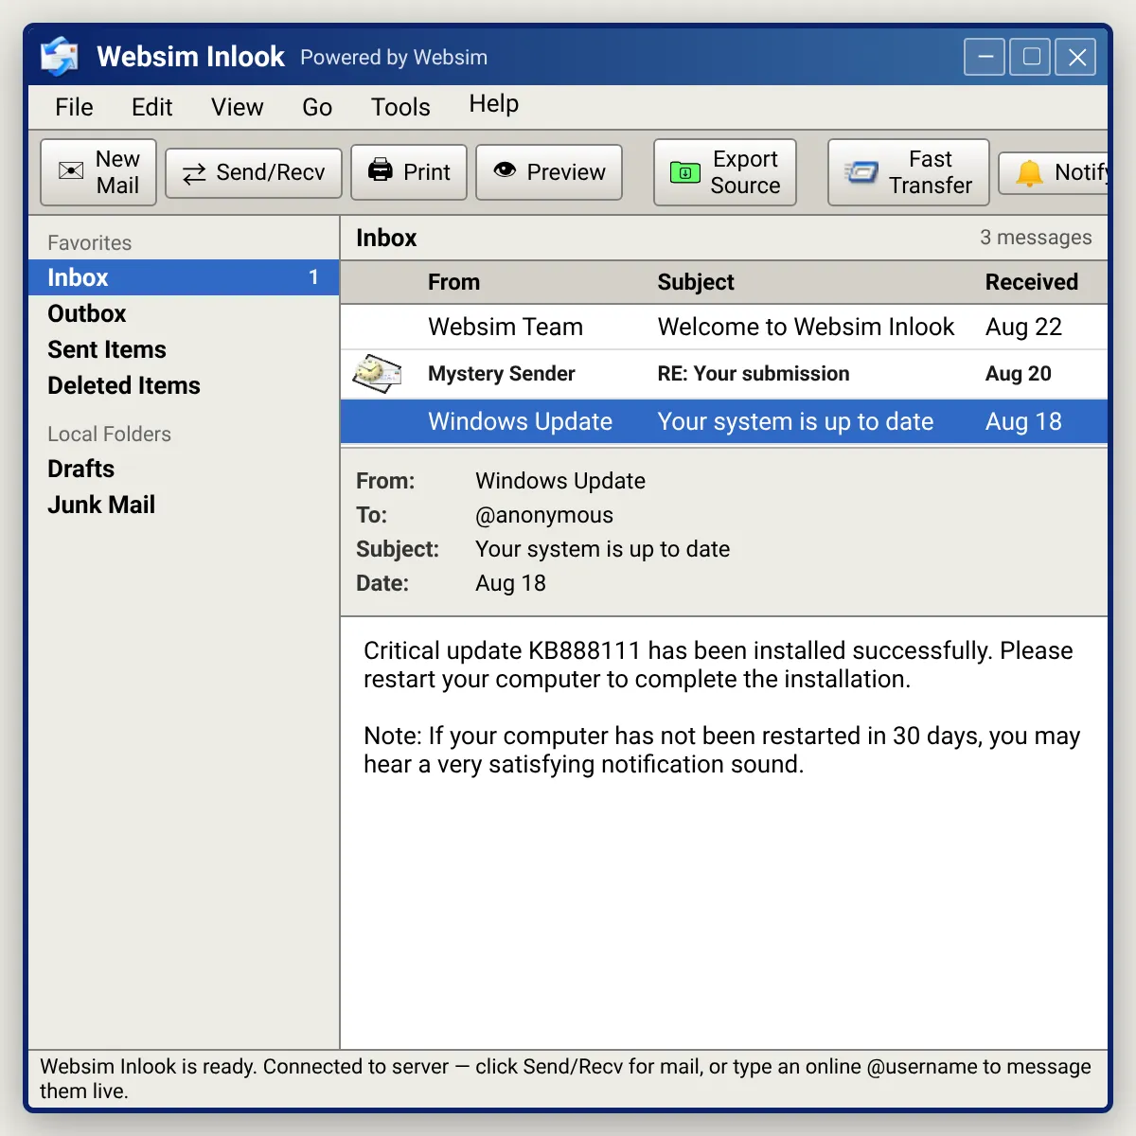Image resolution: width=1136 pixels, height=1136 pixels.
Task: Click the '@anonymous' recipient in header
Action: click(x=544, y=515)
